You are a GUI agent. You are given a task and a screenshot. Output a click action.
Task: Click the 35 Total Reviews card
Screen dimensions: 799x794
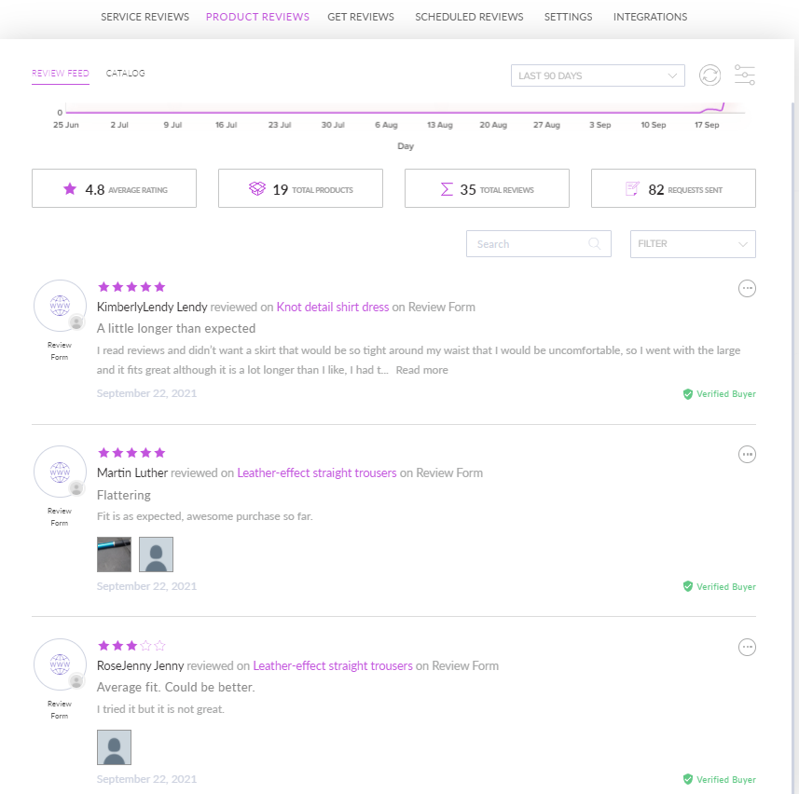488,188
